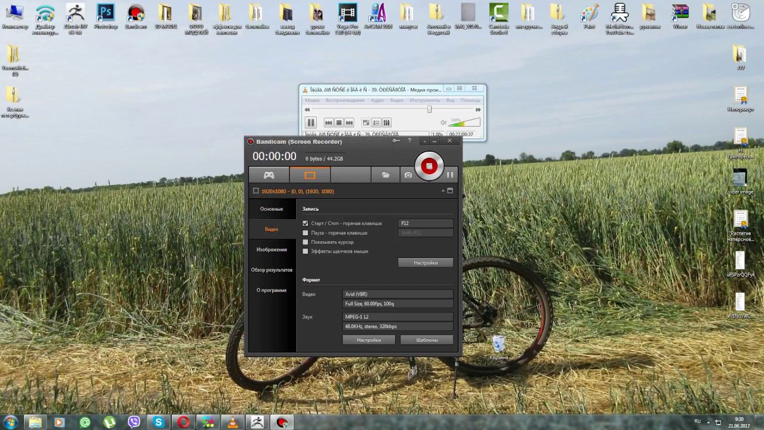Image resolution: width=764 pixels, height=430 pixels.
Task: Click the VLC volume slider
Action: (464, 122)
